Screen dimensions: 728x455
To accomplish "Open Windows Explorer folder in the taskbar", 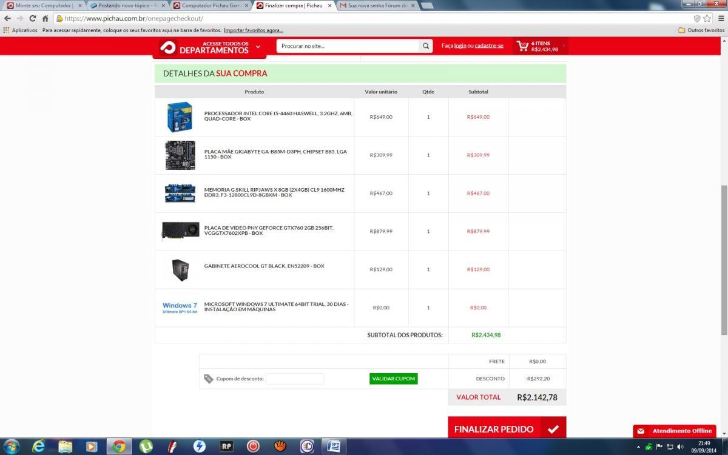I will 66,447.
